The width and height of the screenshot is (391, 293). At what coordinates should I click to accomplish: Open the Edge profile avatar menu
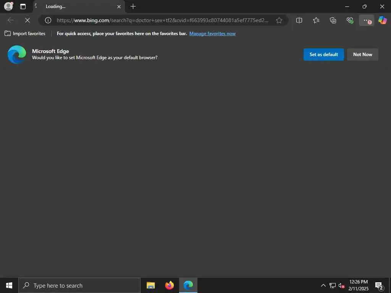[x=8, y=6]
